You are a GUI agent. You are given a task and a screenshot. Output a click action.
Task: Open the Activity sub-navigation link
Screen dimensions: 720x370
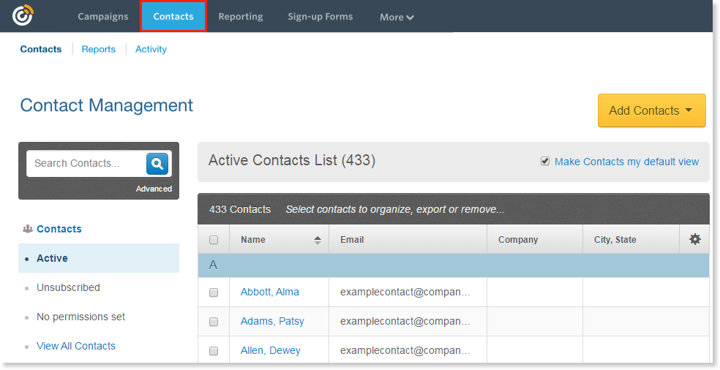tap(151, 49)
